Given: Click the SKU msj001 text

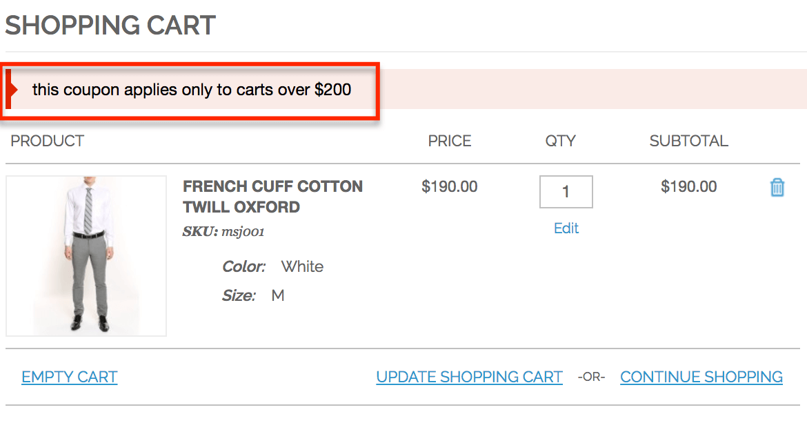Looking at the screenshot, I should click(x=223, y=232).
